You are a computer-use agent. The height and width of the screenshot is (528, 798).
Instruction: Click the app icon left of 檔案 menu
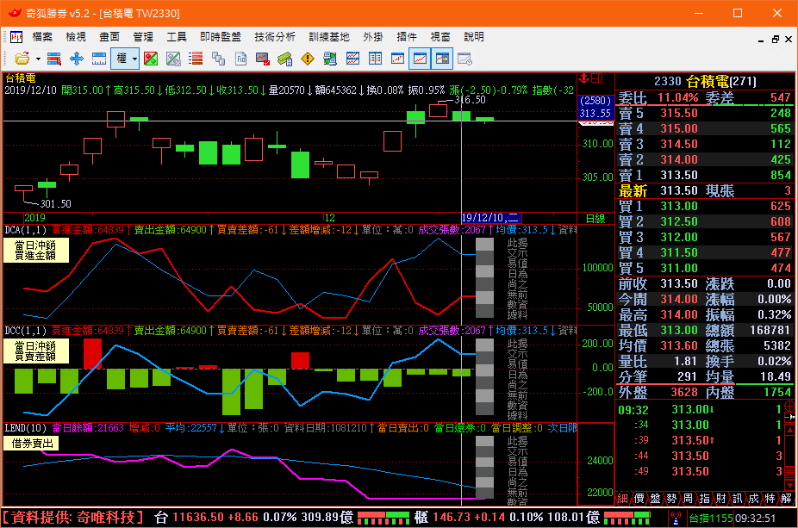tap(16, 37)
